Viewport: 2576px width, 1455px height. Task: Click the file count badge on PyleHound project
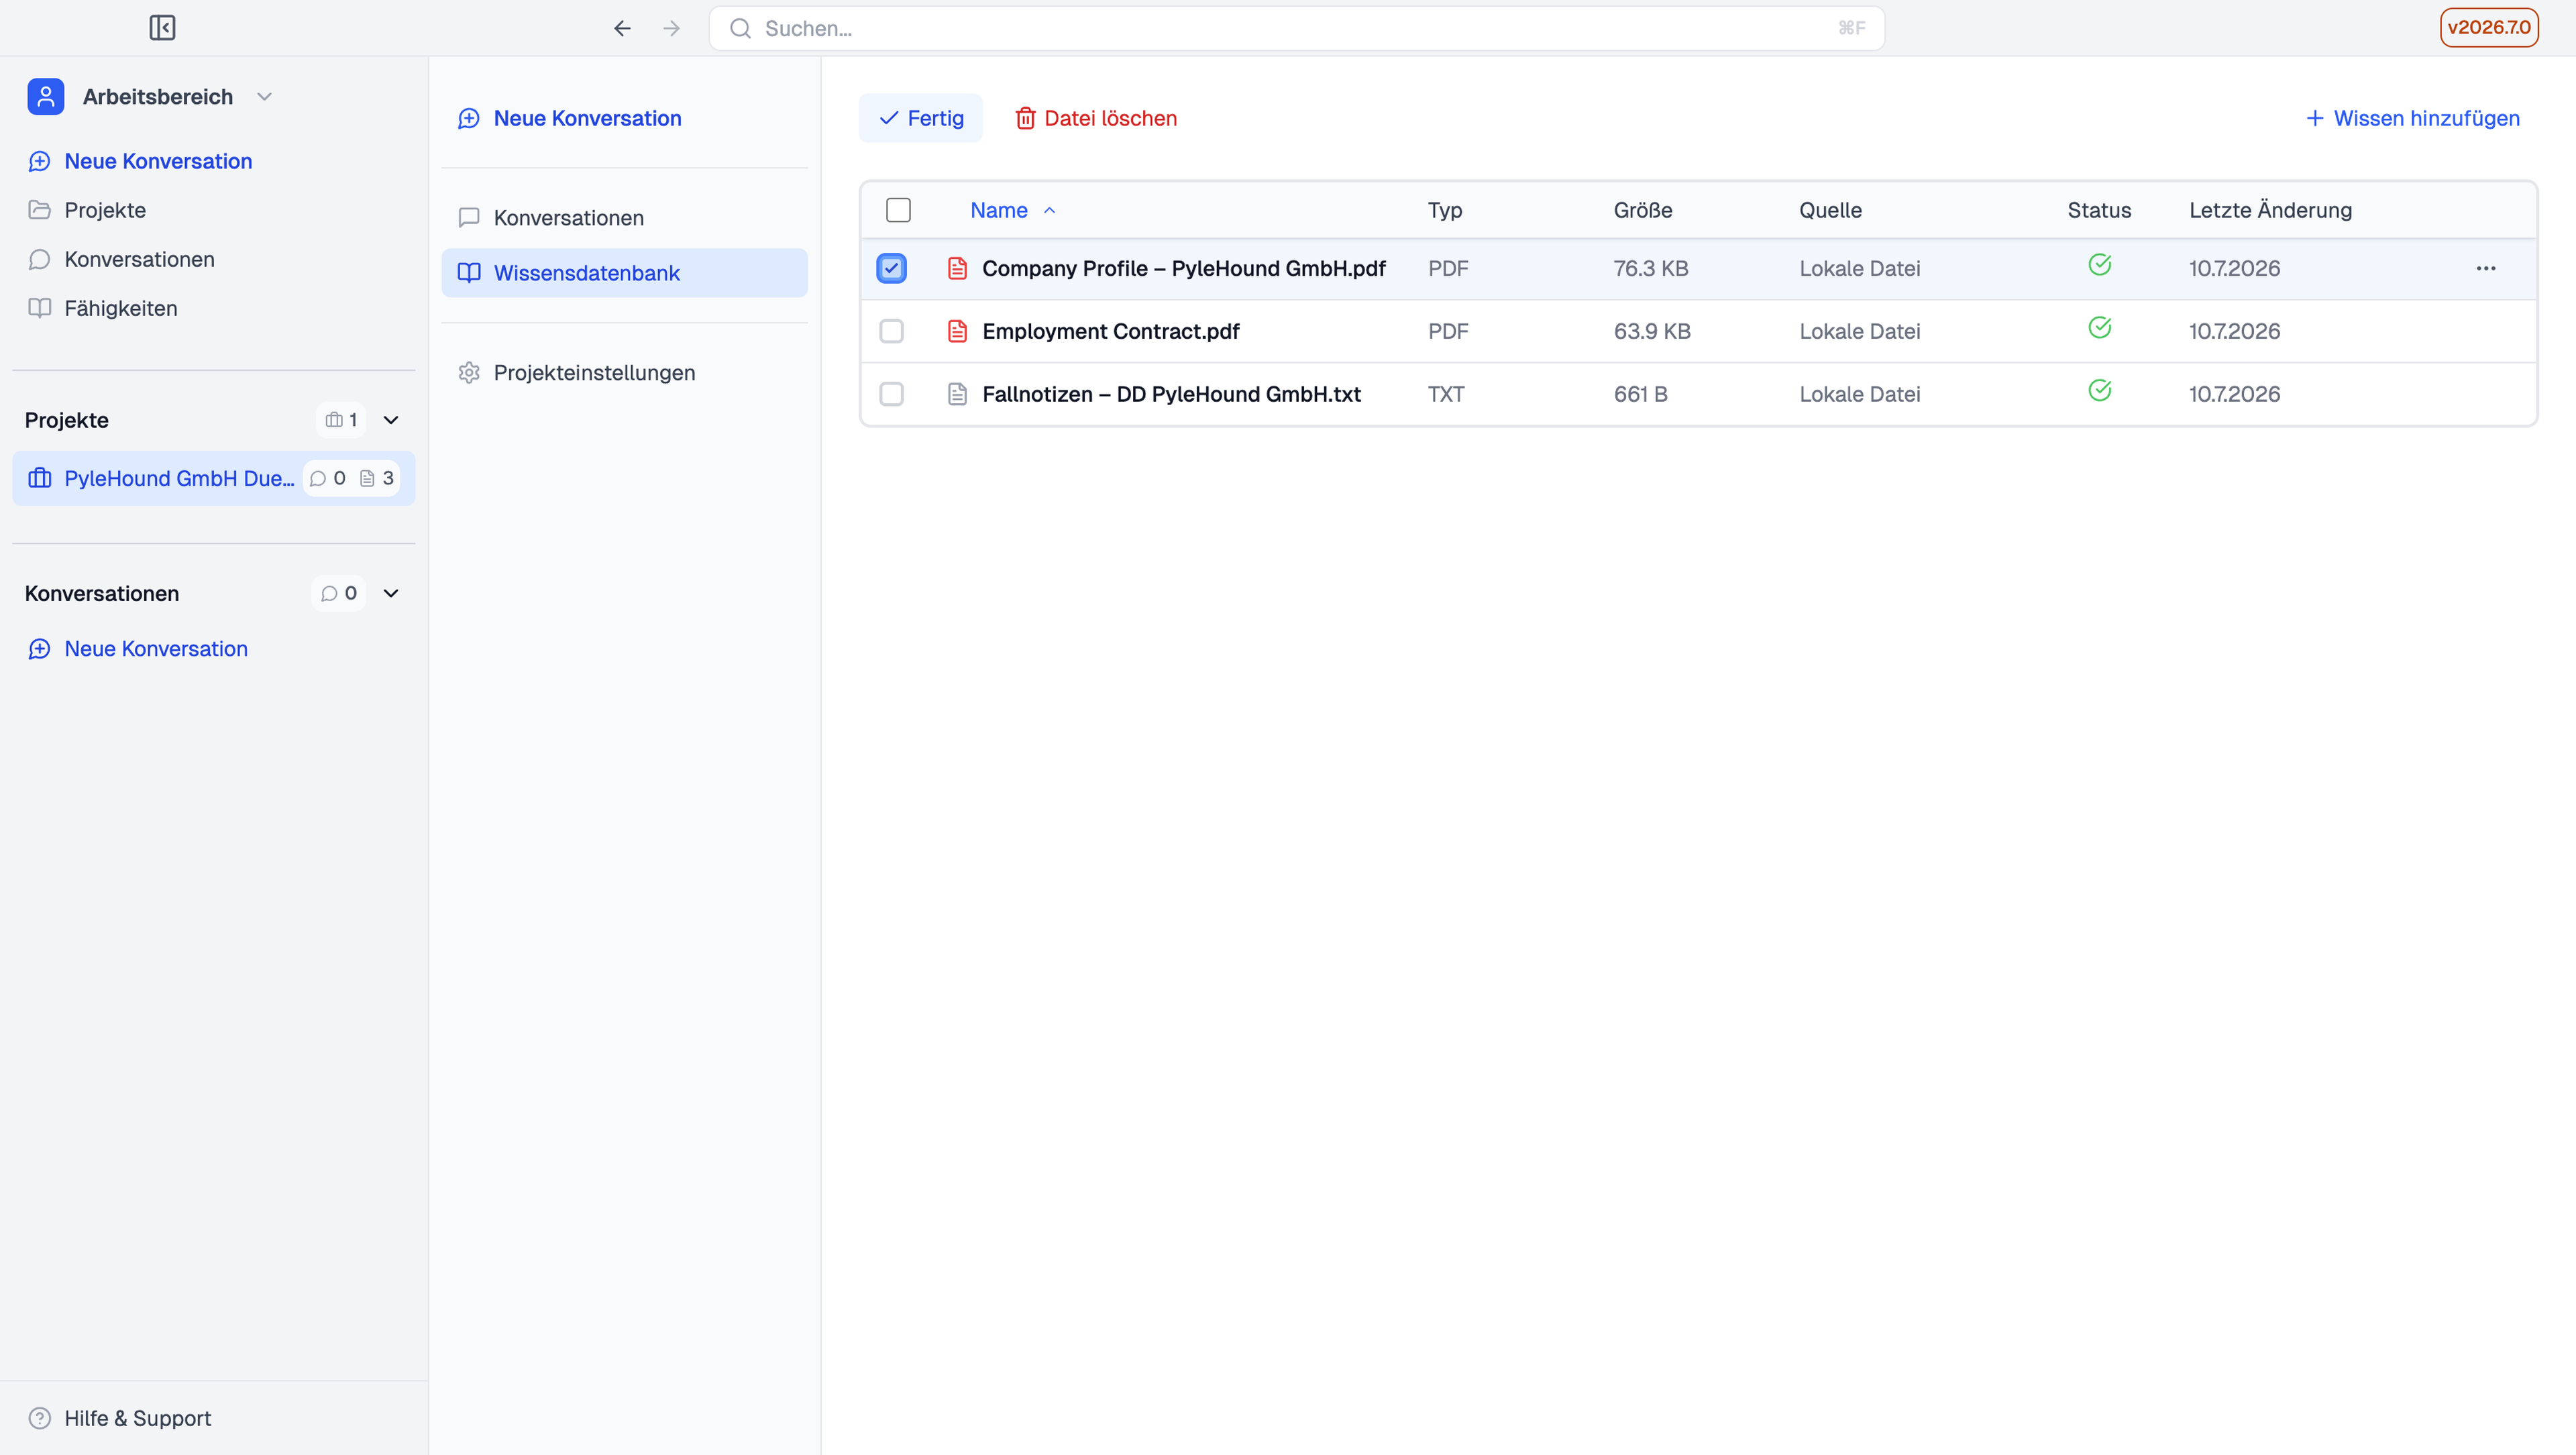pyautogui.click(x=377, y=478)
